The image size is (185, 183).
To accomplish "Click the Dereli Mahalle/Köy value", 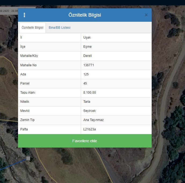I will coord(88,56).
